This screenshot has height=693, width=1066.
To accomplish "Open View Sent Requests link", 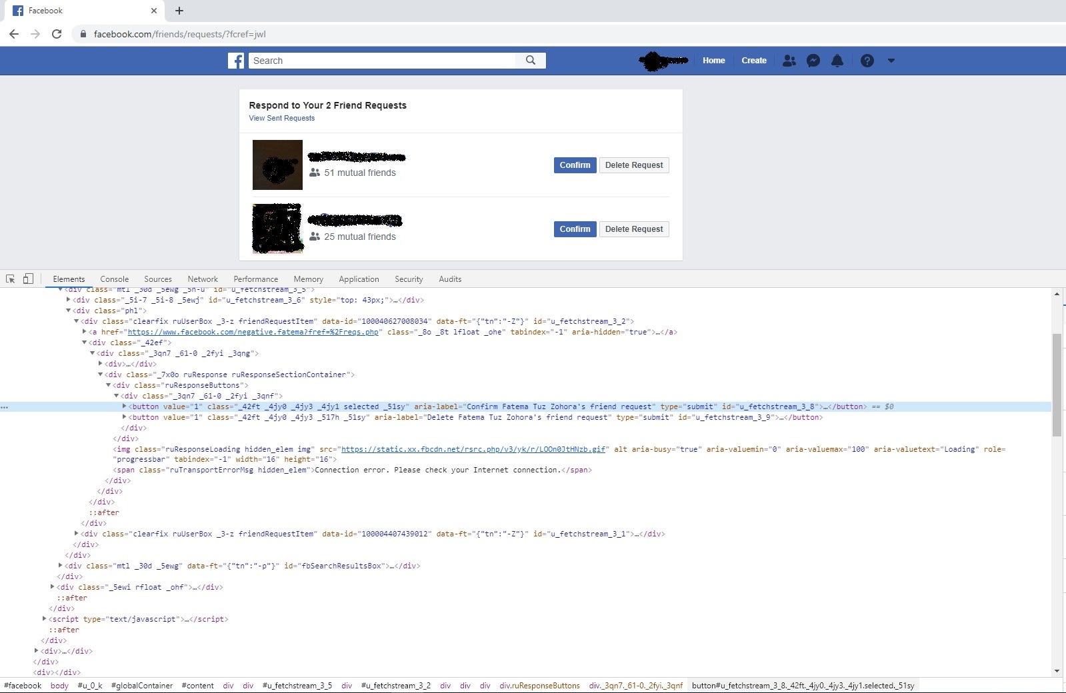I will (x=281, y=118).
